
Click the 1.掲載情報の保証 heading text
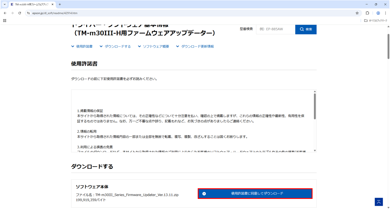click(90, 111)
